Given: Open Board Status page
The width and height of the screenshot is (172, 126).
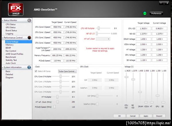Looking at the screenshot, I should click(x=11, y=30).
